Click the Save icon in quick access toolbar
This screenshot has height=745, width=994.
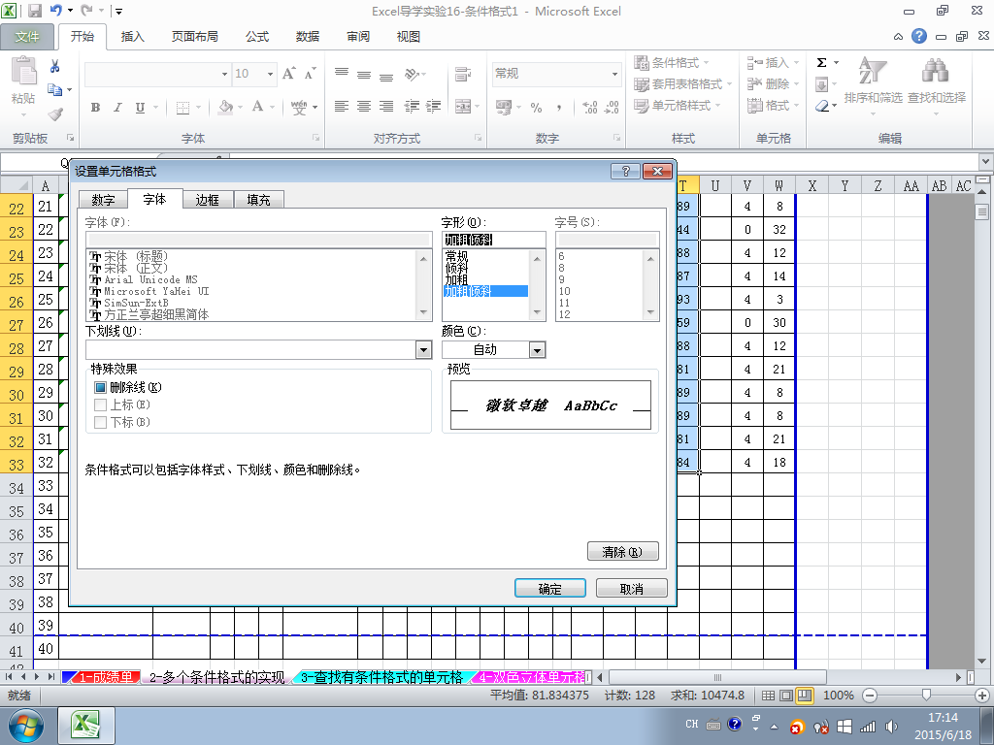(x=34, y=11)
